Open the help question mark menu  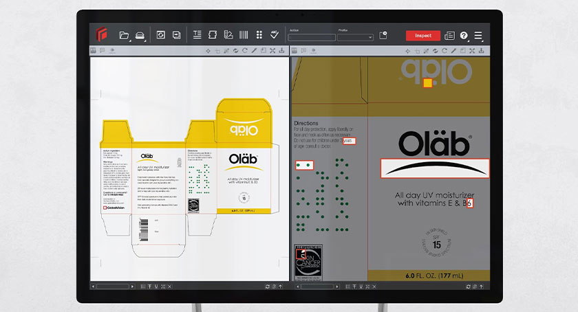click(464, 35)
